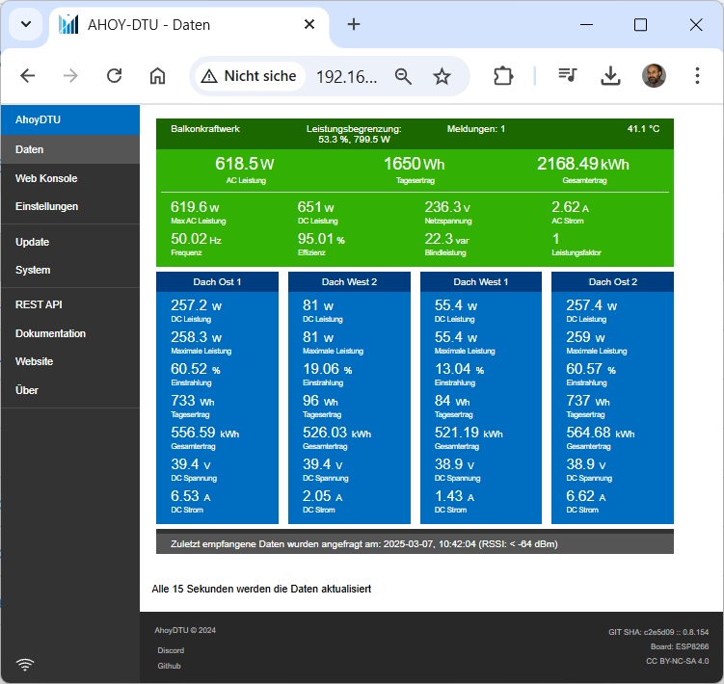Screen dimensions: 724x684
Task: Reload the AHOY-DTU page
Action: (x=114, y=76)
